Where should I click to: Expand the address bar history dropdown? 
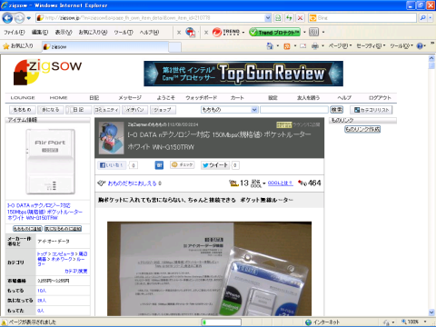pyautogui.click(x=268, y=18)
